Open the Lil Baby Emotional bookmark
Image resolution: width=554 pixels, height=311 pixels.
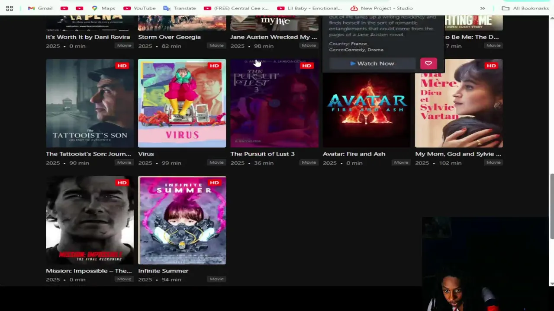[x=309, y=8]
